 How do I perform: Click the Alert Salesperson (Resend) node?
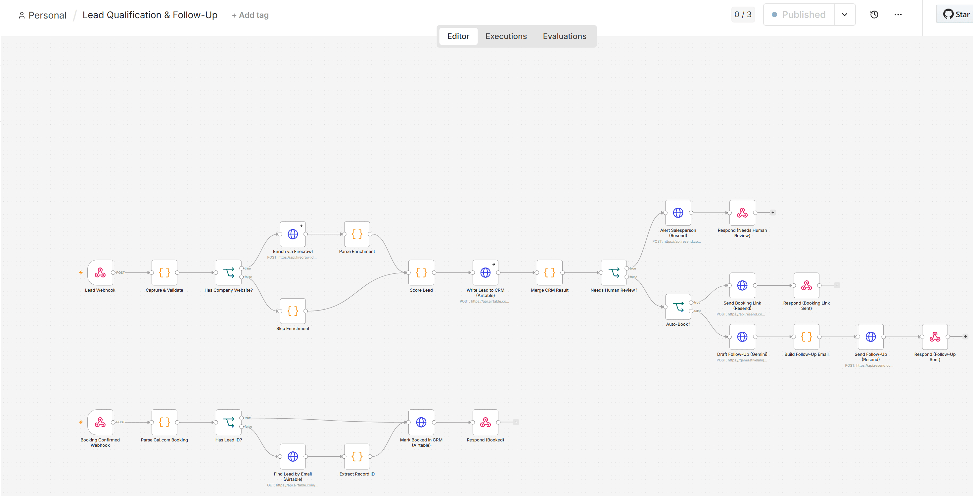coord(678,213)
